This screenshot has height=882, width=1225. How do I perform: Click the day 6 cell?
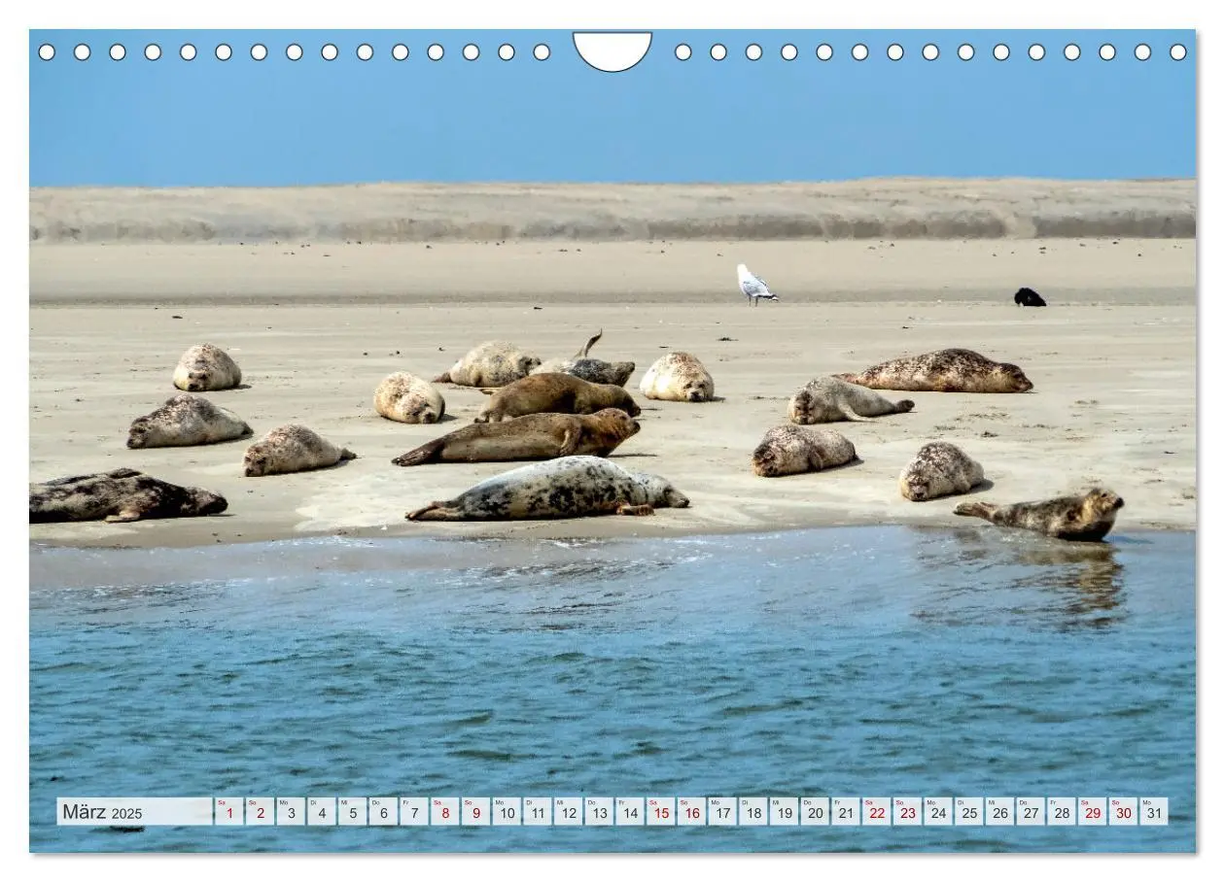point(383,812)
